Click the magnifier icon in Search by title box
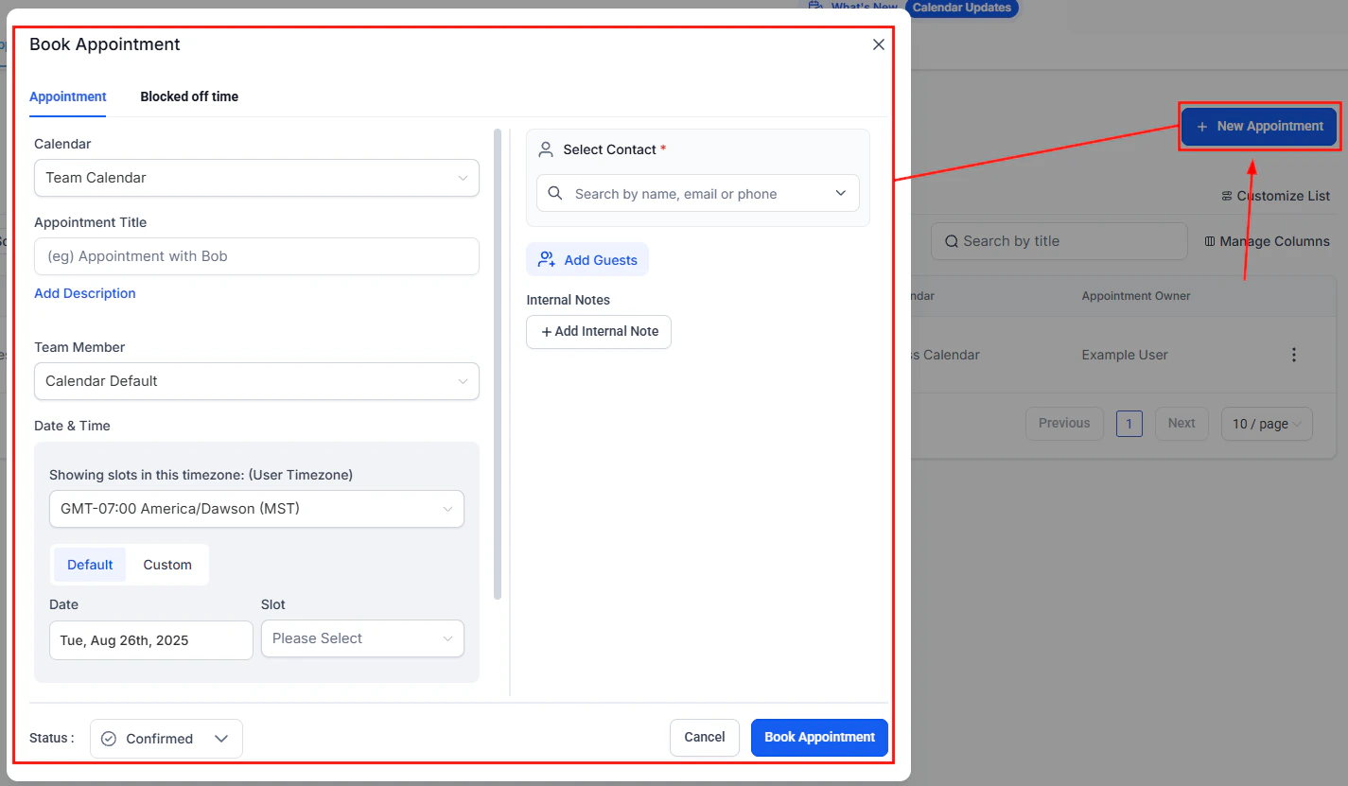The width and height of the screenshot is (1348, 786). (x=952, y=241)
